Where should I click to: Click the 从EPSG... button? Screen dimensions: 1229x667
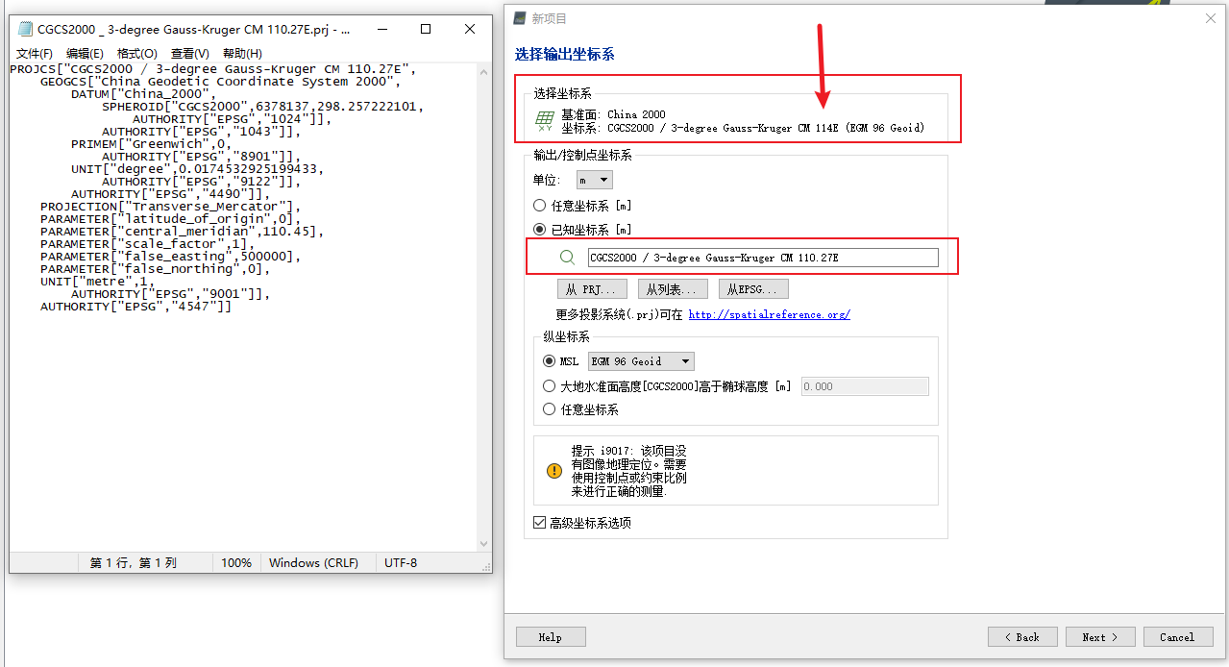point(753,289)
